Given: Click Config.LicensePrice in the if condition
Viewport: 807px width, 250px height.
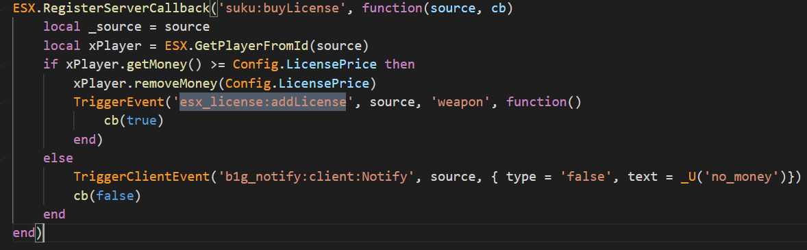Looking at the screenshot, I should 308,65.
